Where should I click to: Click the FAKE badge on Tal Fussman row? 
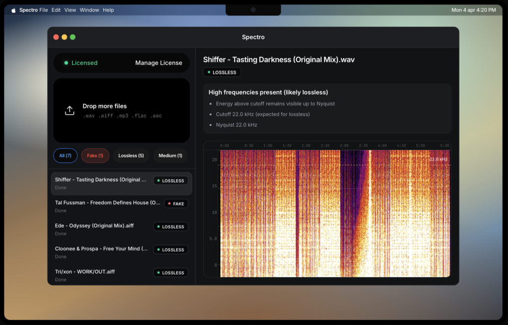[x=176, y=203]
